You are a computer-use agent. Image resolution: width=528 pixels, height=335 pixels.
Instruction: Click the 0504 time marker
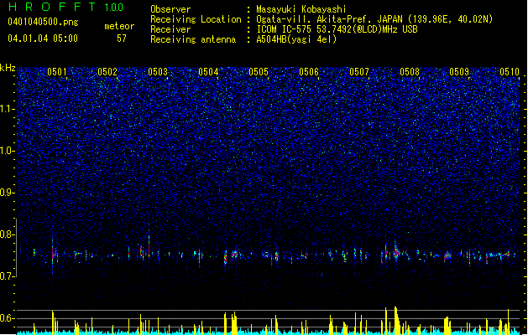(208, 72)
